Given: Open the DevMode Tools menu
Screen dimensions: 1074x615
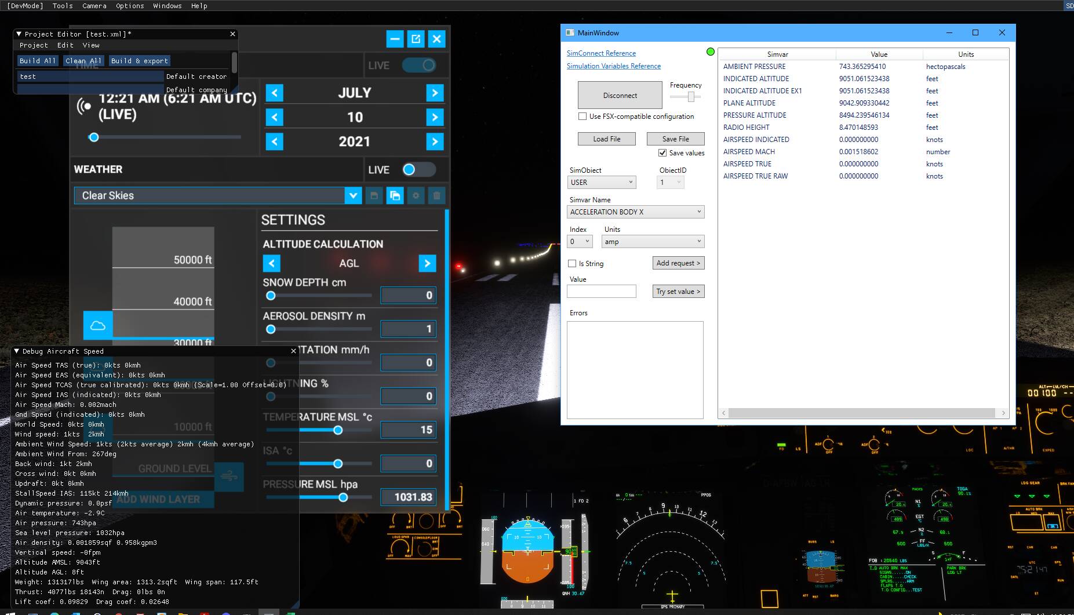Looking at the screenshot, I should pos(63,6).
